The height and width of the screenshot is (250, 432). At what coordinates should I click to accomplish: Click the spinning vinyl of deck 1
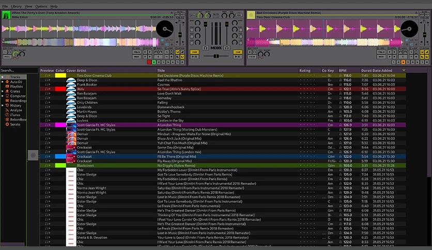click(x=165, y=28)
